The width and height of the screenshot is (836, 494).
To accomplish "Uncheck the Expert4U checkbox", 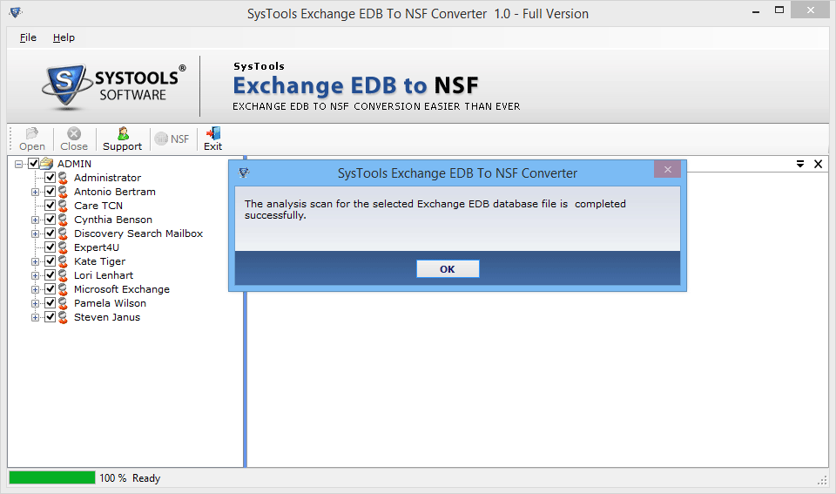I will click(x=51, y=247).
